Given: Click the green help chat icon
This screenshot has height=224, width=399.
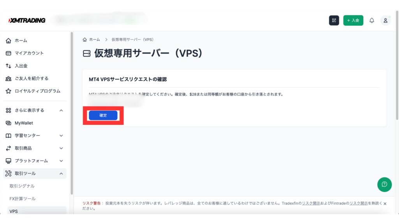Looking at the screenshot, I should point(384,184).
